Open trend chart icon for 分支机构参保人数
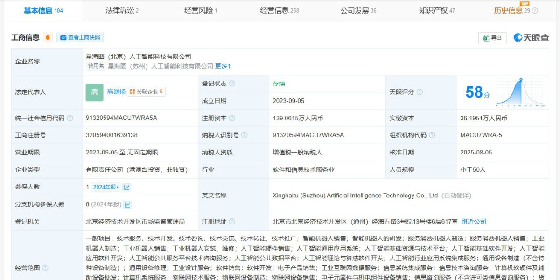This screenshot has width=560, height=280. point(128,204)
